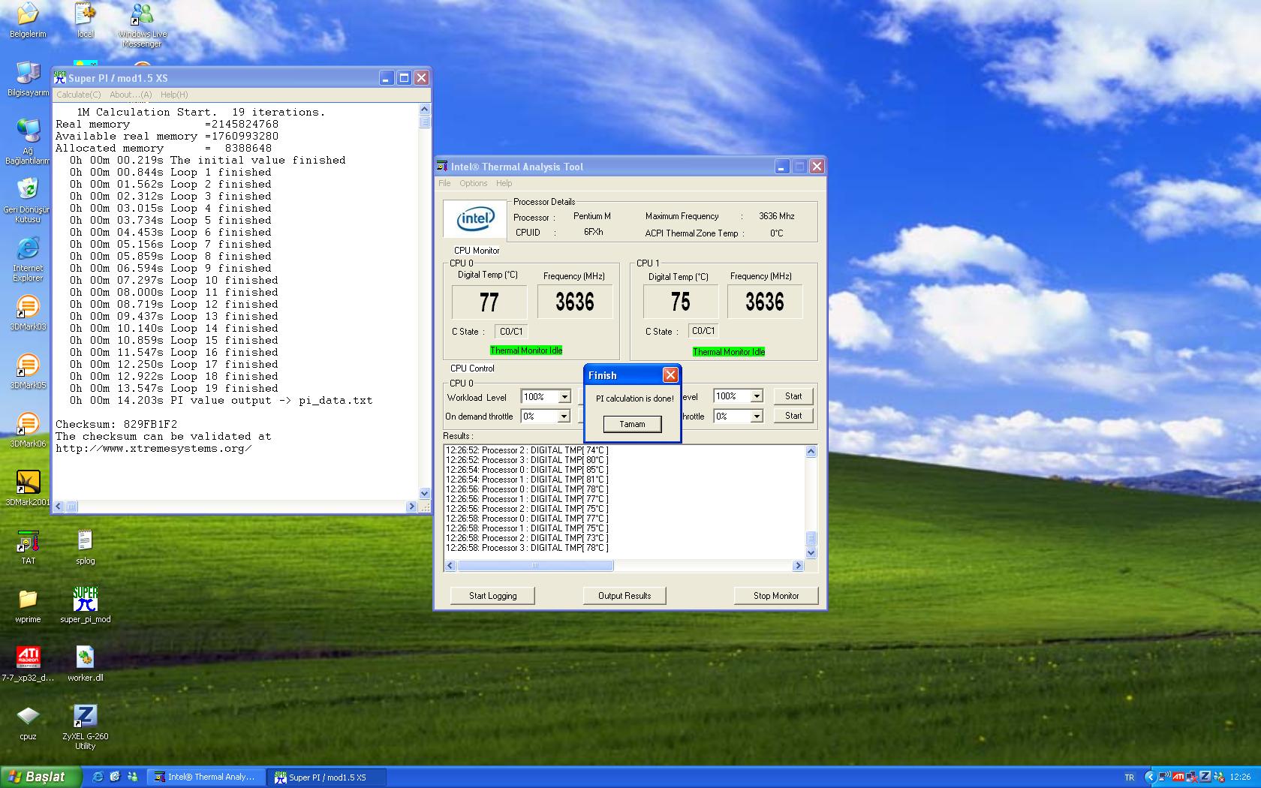The width and height of the screenshot is (1261, 788).
Task: Click the workload level Start button
Action: [793, 396]
